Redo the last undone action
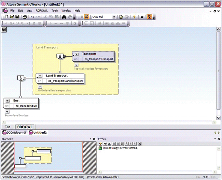The image size is (222, 180). (38, 17)
